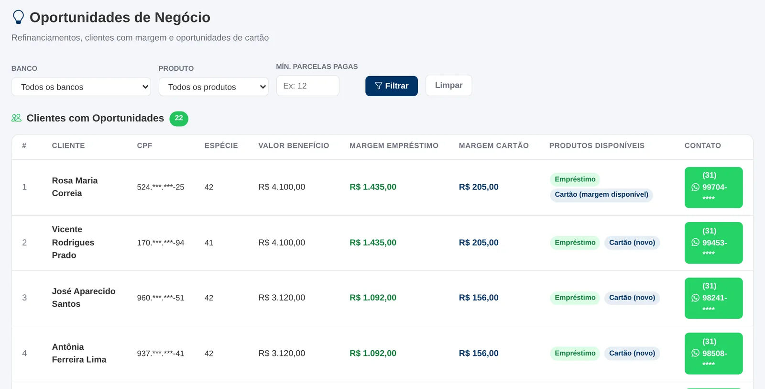This screenshot has height=389, width=765.
Task: Open WhatsApp contact (31) 98241 button
Action: point(713,298)
